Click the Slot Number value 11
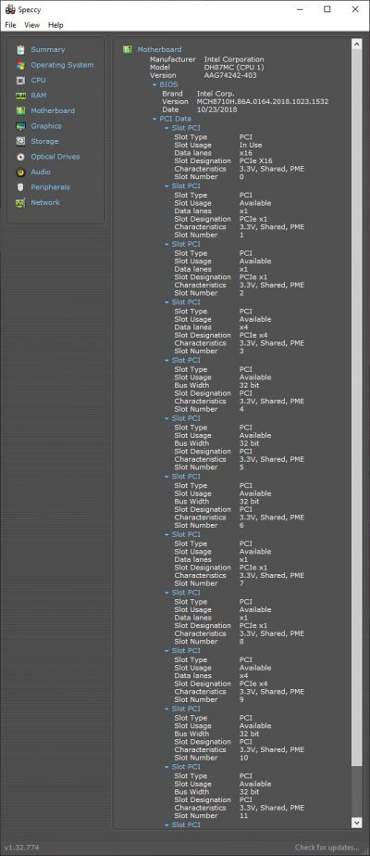Viewport: 370px width, 856px height. (x=244, y=815)
